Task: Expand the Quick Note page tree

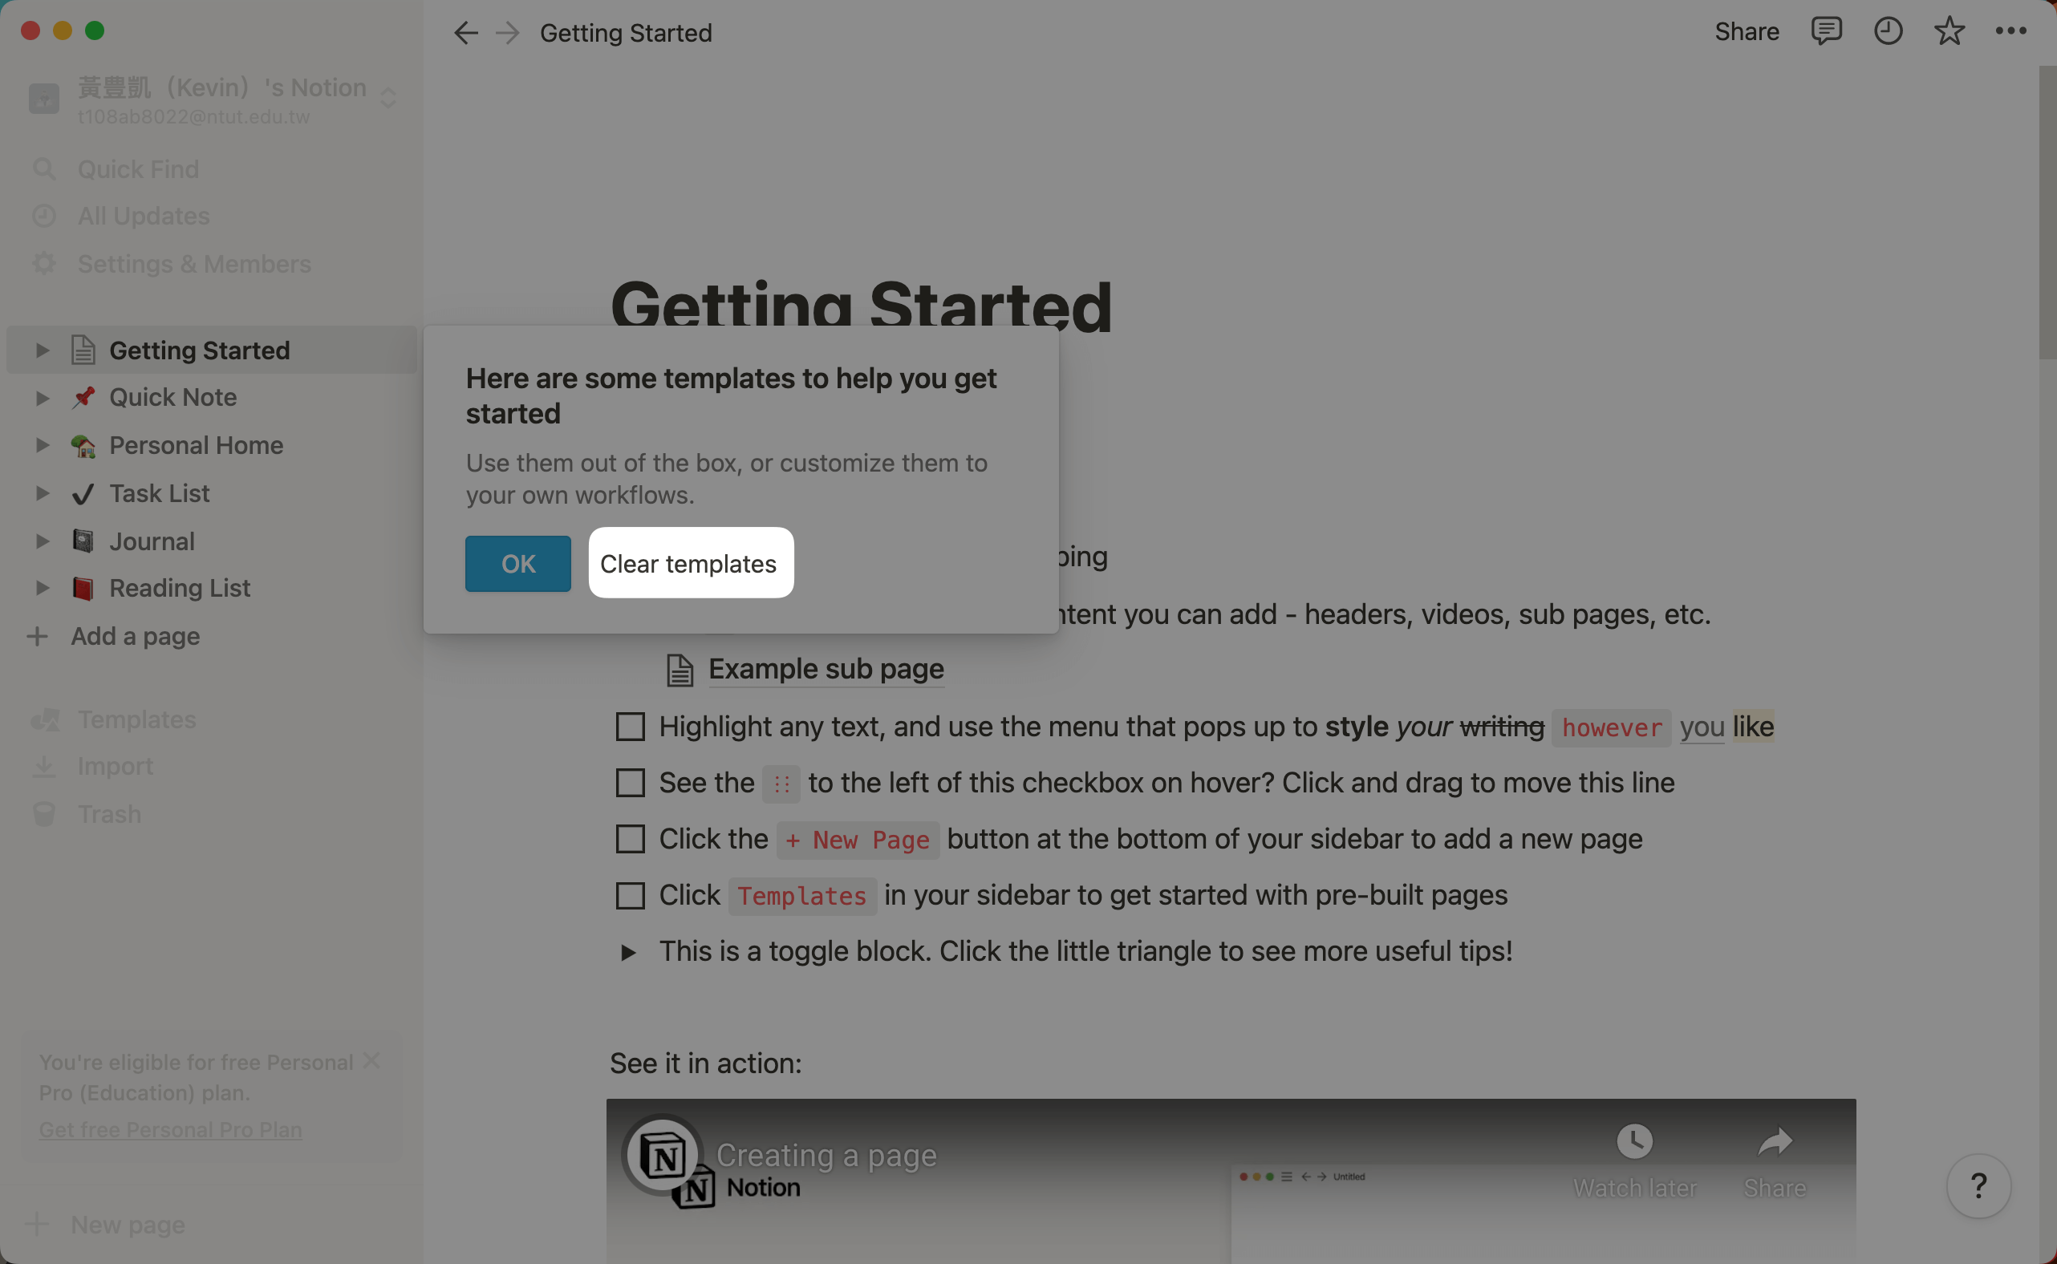Action: click(x=42, y=398)
